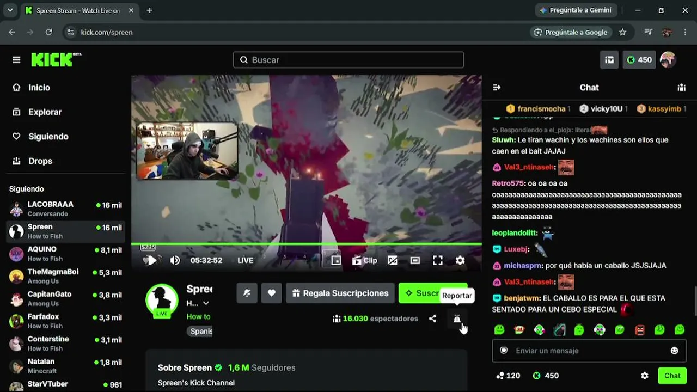Report the stream with Reportar icon

pos(457,318)
